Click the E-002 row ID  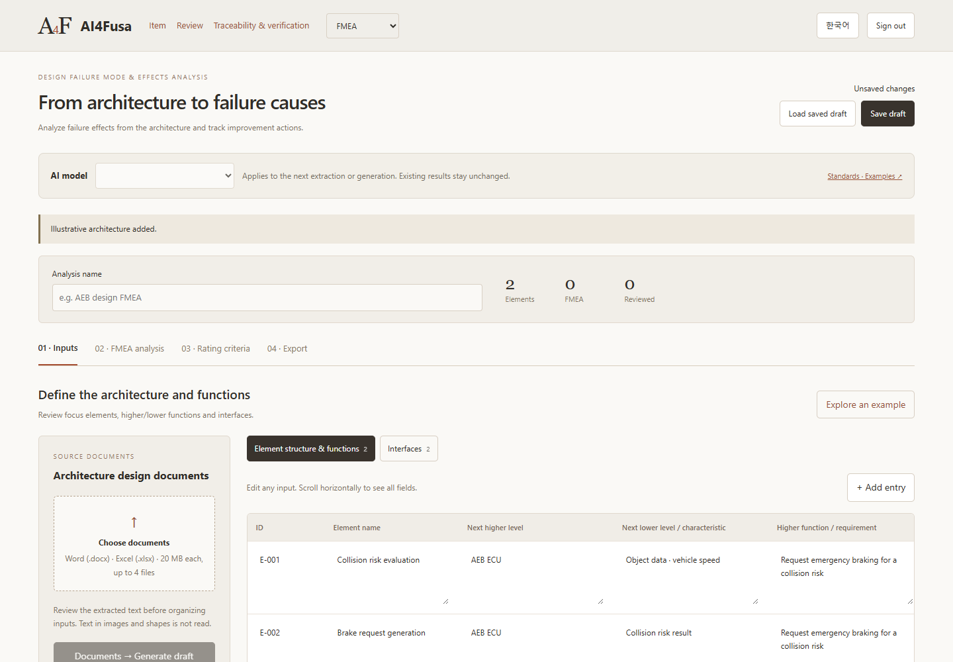(270, 633)
